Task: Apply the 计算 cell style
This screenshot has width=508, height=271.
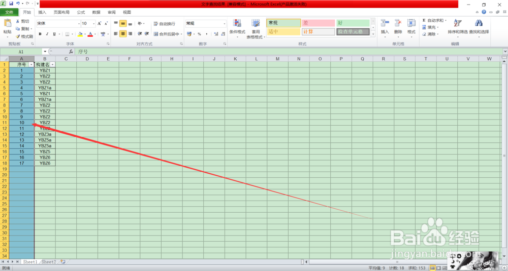Action: [318, 31]
